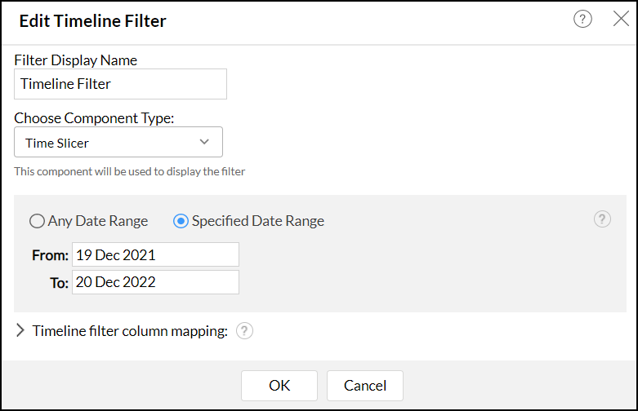Open the Time Slicer component dropdown
This screenshot has height=411, width=638.
pos(118,143)
